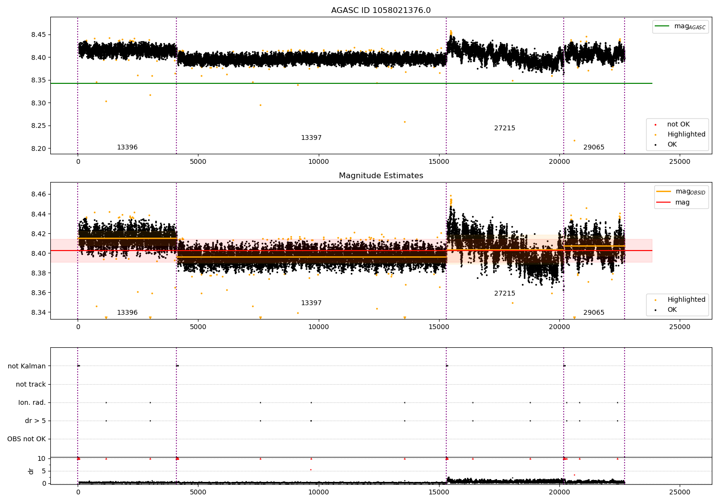Screen dimensions: 719x503
Task: Click obsid label 29065 in Magnitude Estimates plot
Action: point(594,313)
